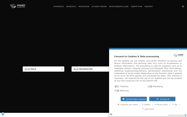
Task: Open the Kontakt page
Action: click(x=149, y=7)
